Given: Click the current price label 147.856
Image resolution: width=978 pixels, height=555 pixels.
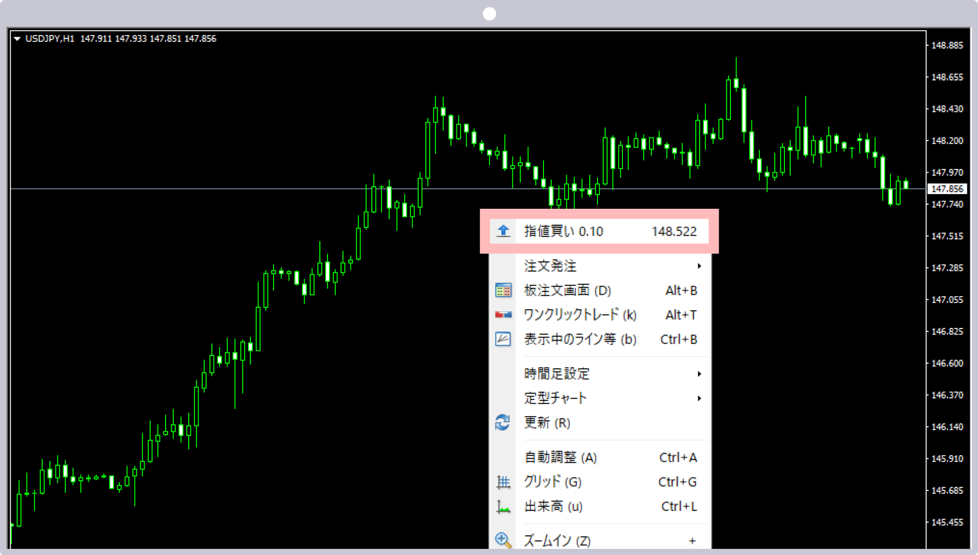Looking at the screenshot, I should pyautogui.click(x=947, y=189).
